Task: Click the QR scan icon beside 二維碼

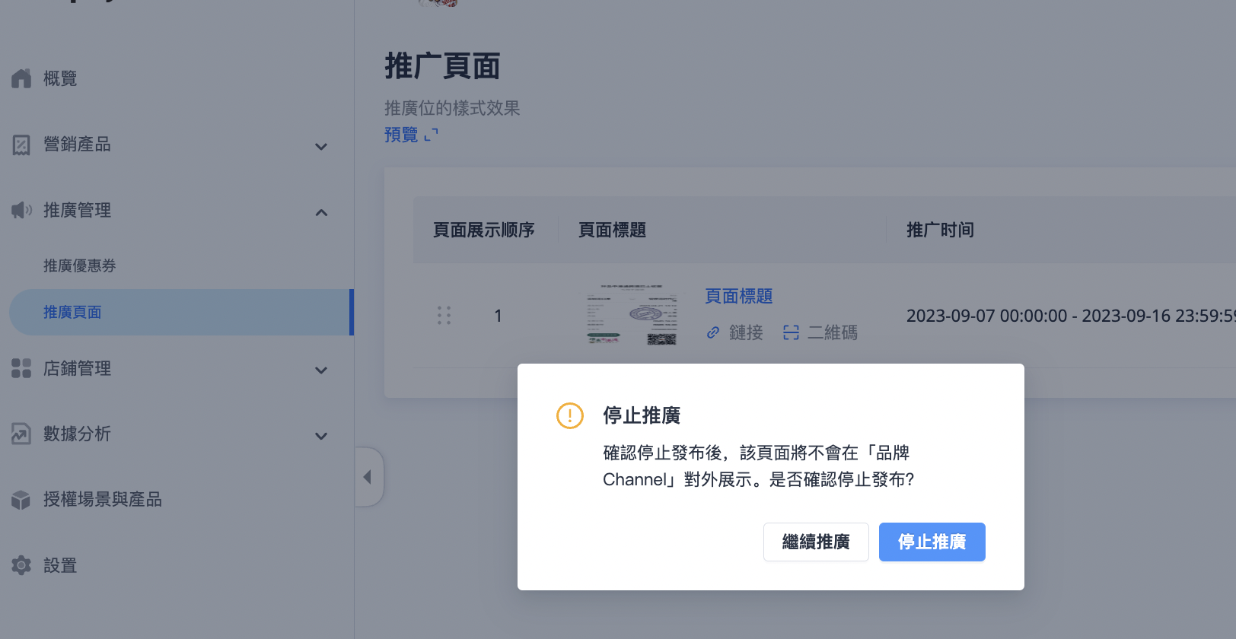Action: pyautogui.click(x=792, y=332)
